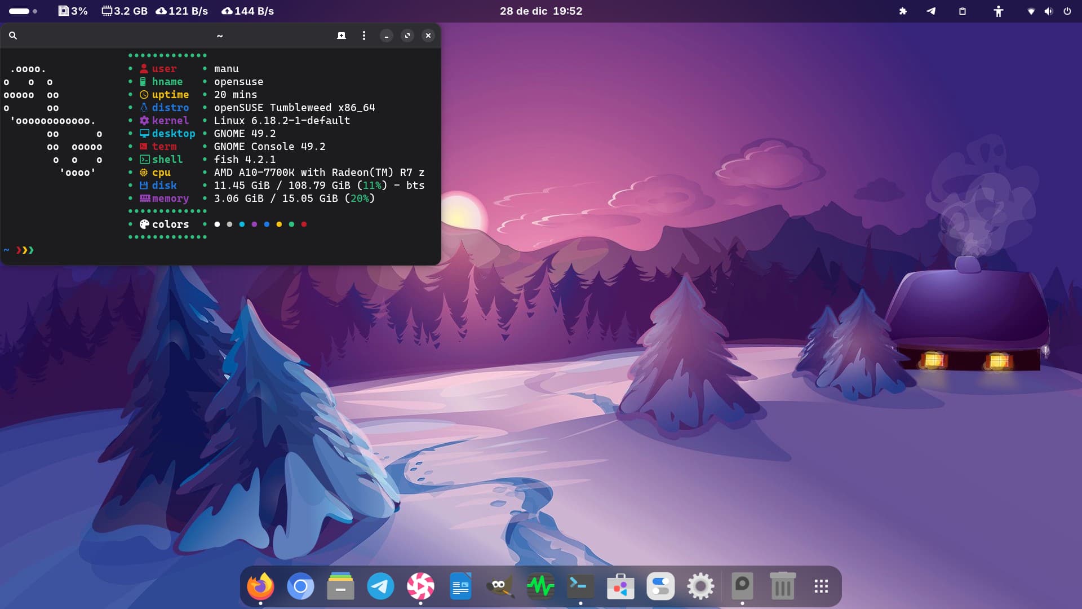The image size is (1082, 609).
Task: Show all applications grid
Action: 821,586
